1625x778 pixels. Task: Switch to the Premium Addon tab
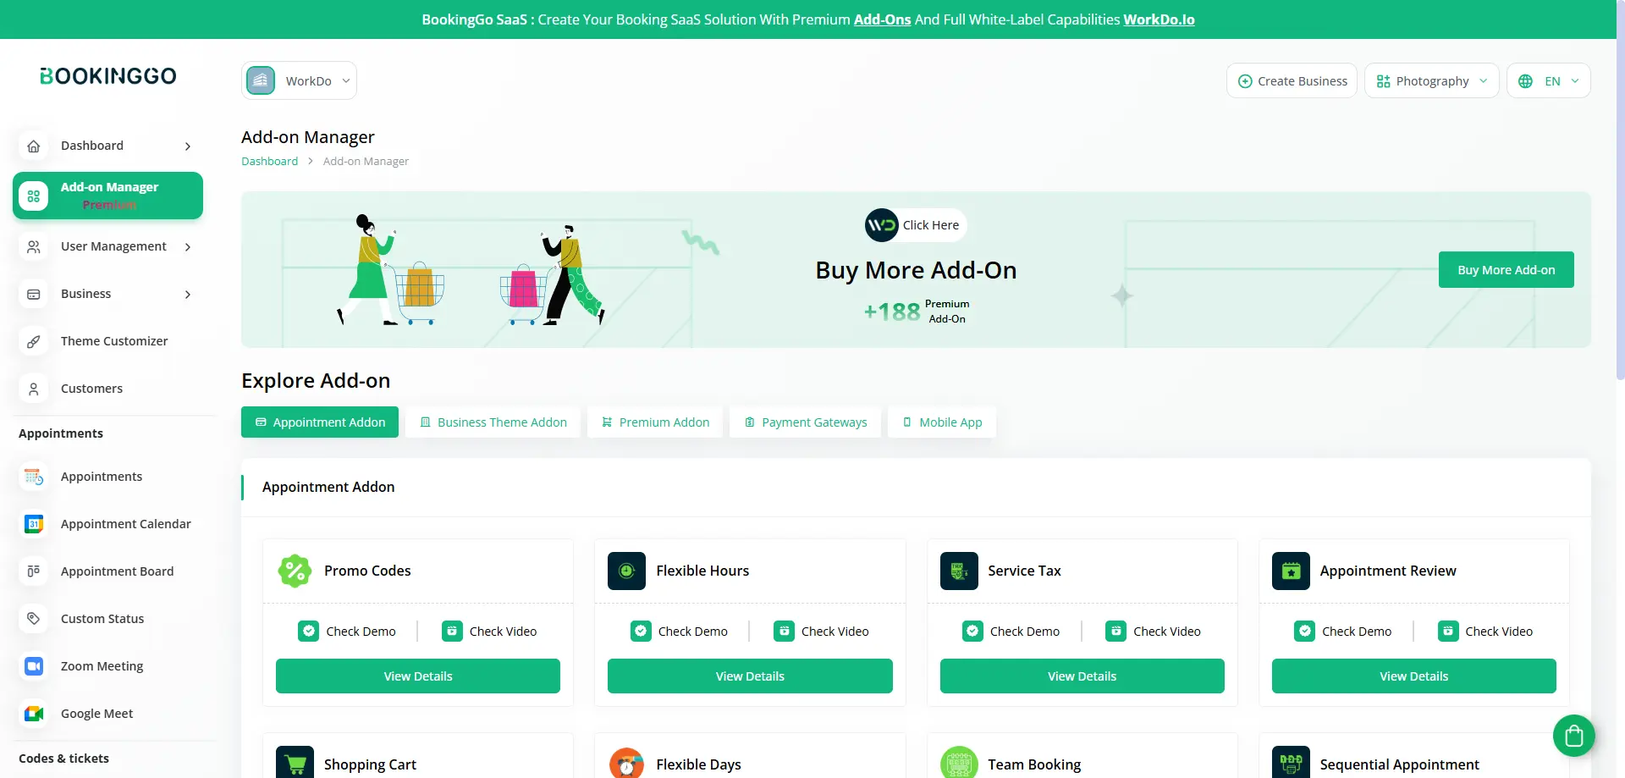coord(655,422)
